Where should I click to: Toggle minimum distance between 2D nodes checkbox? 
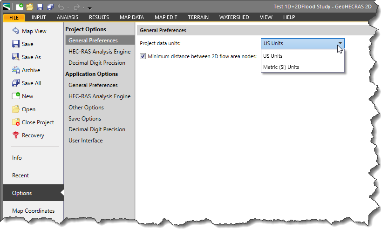[x=143, y=56]
